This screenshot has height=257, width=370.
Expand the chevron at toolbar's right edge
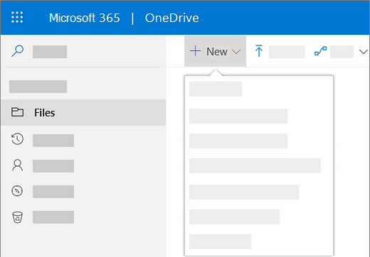coord(364,52)
